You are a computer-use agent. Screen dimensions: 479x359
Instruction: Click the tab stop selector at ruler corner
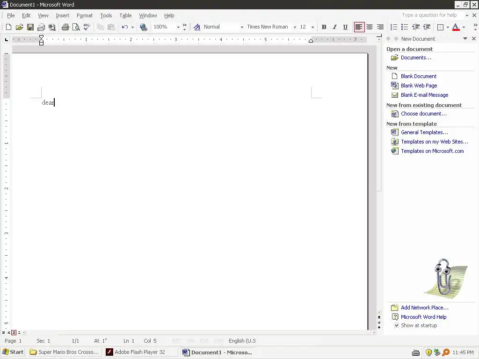pos(7,39)
